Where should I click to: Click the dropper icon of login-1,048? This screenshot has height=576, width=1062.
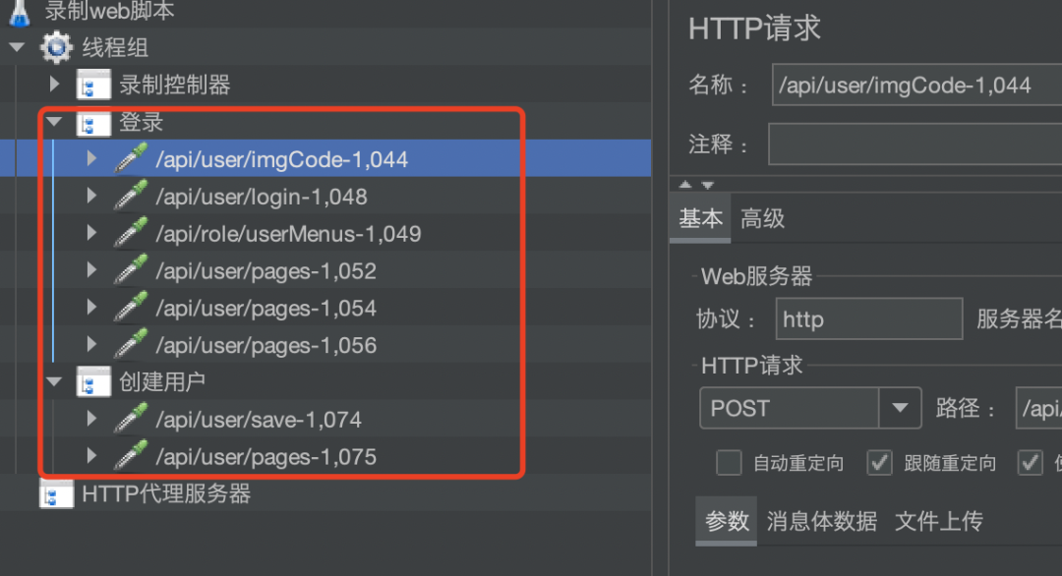(x=131, y=196)
